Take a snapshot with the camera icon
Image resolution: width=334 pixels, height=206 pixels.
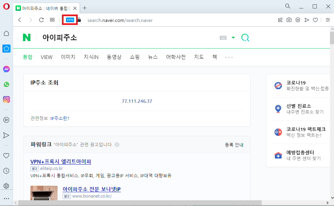289,20
